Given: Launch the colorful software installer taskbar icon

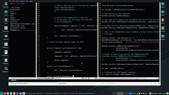Looking at the screenshot, I should [x=24, y=93].
